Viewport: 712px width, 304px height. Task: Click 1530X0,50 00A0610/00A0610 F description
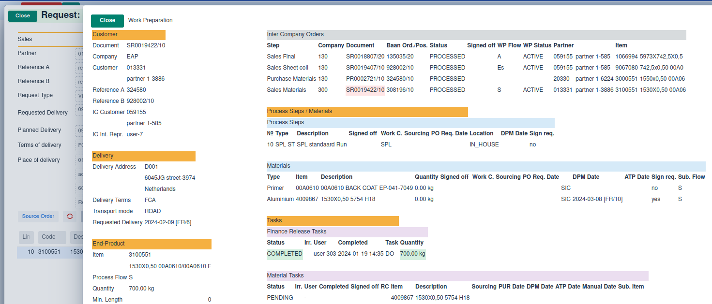tap(170, 266)
